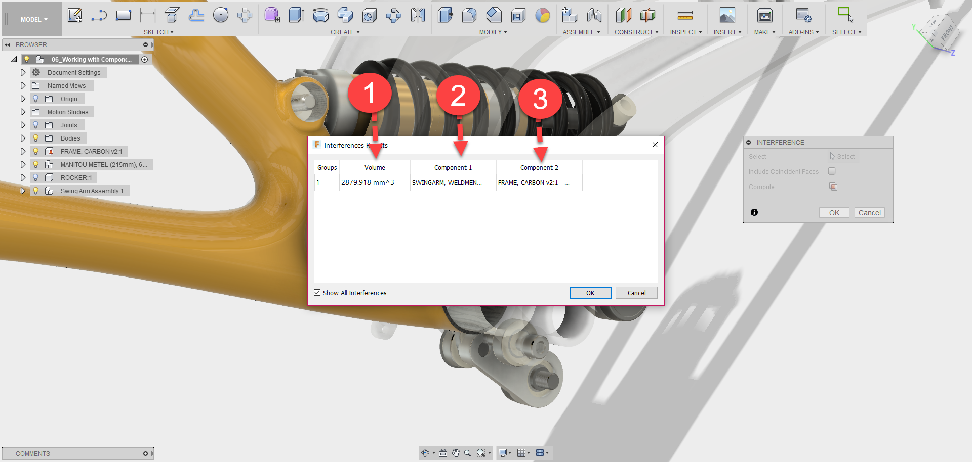The height and width of the screenshot is (462, 972).
Task: Apply a Fillet with the Modify fillet icon
Action: pyautogui.click(x=469, y=15)
